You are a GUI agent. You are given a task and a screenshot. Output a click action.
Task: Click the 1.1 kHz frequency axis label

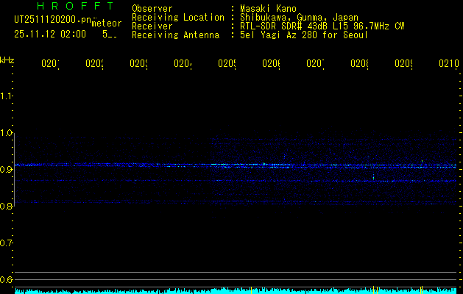[7, 96]
